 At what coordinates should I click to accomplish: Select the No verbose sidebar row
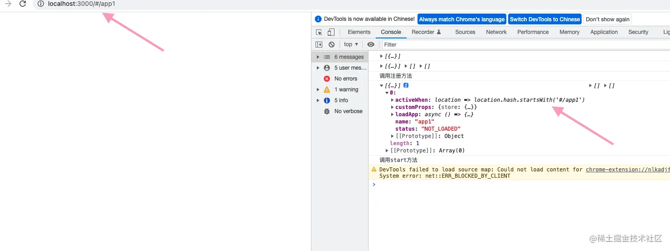[x=340, y=111]
